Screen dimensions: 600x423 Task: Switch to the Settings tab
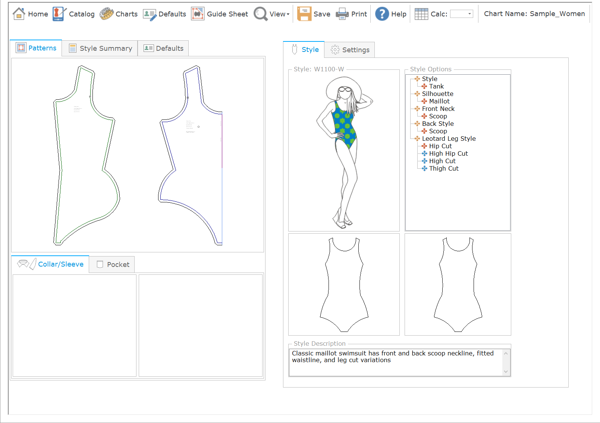[349, 50]
